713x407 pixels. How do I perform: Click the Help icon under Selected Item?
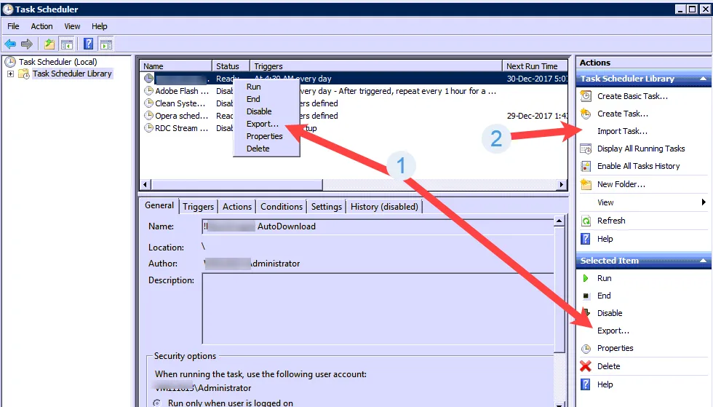coord(586,384)
